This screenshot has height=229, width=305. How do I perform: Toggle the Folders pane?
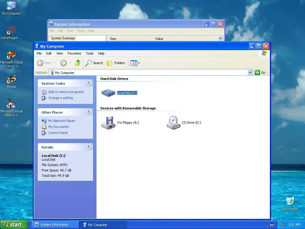(116, 63)
